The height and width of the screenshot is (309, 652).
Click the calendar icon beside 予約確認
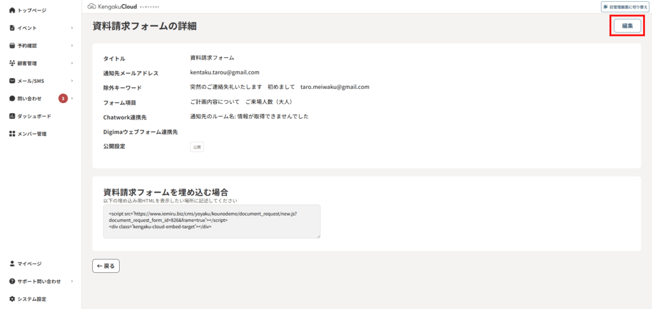coord(12,45)
